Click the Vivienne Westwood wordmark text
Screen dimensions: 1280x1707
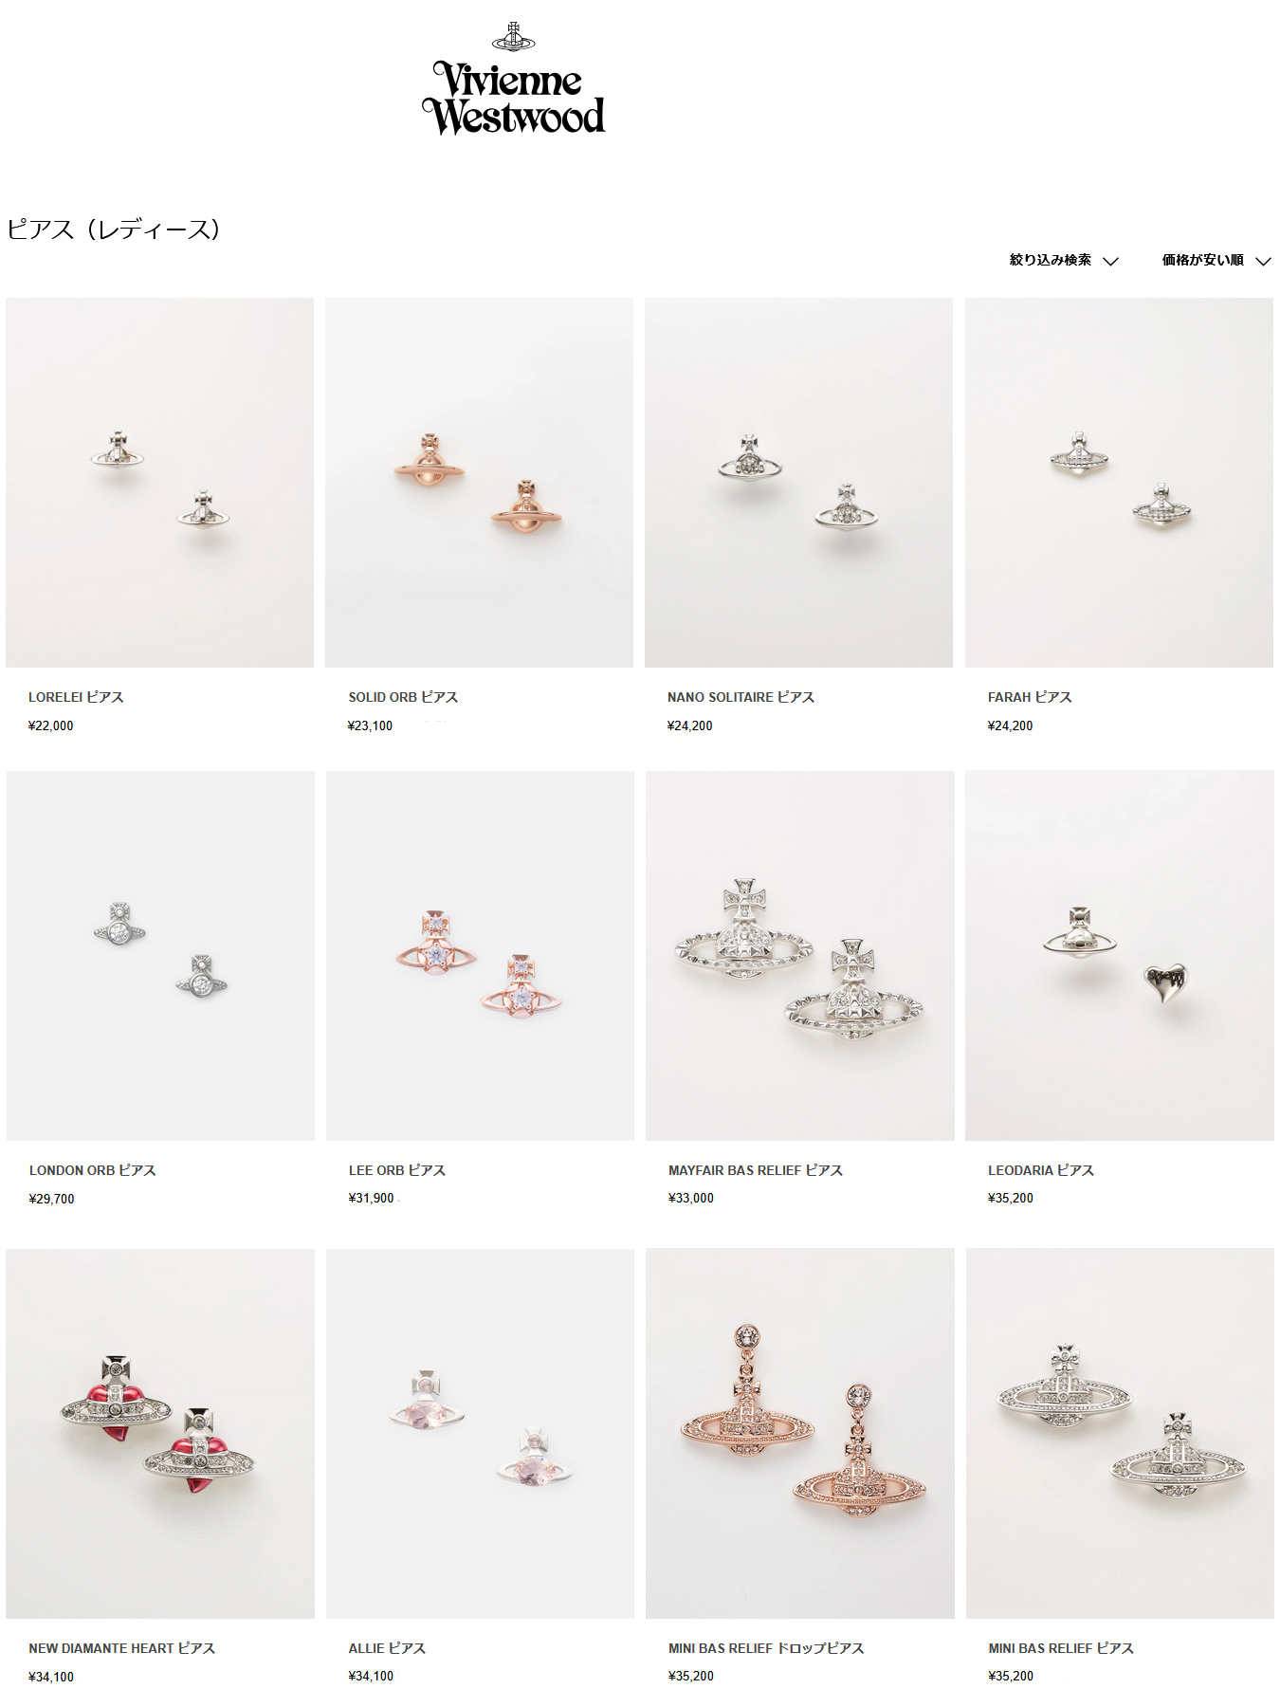click(x=513, y=98)
